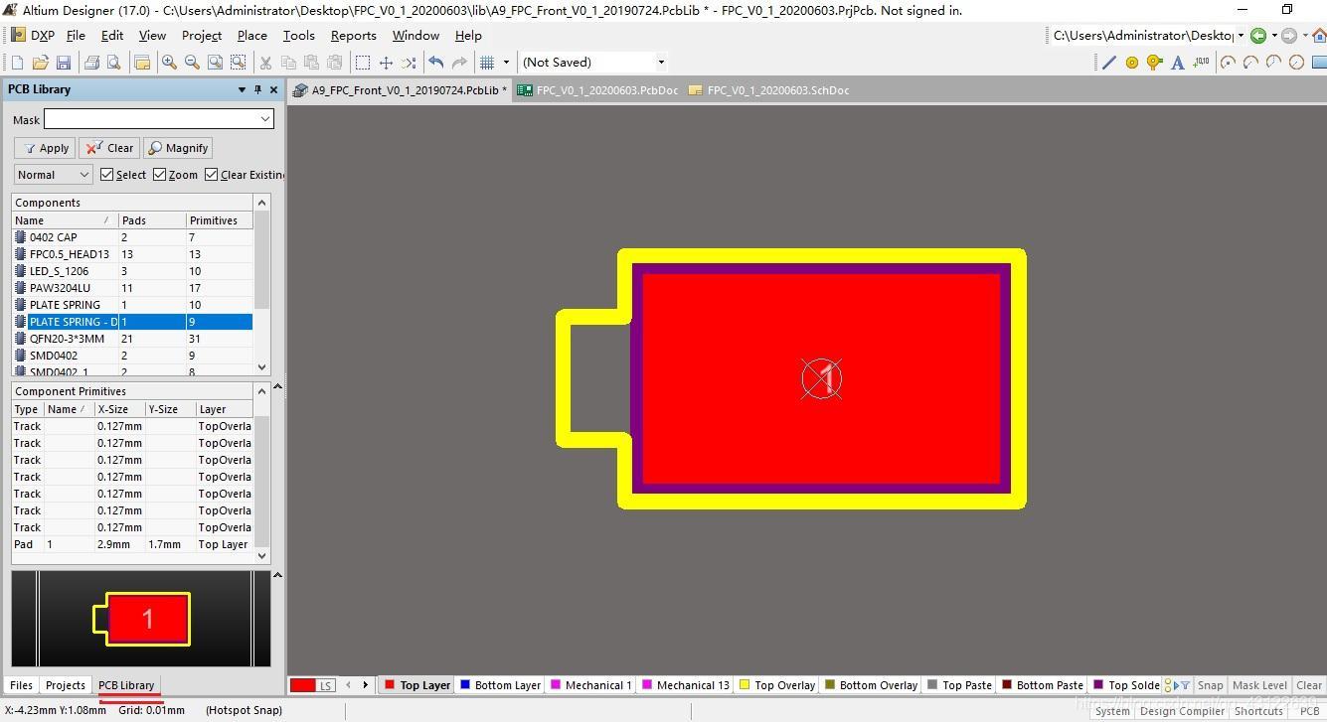Open the Place menu
Image resolution: width=1327 pixels, height=722 pixels.
pos(252,35)
